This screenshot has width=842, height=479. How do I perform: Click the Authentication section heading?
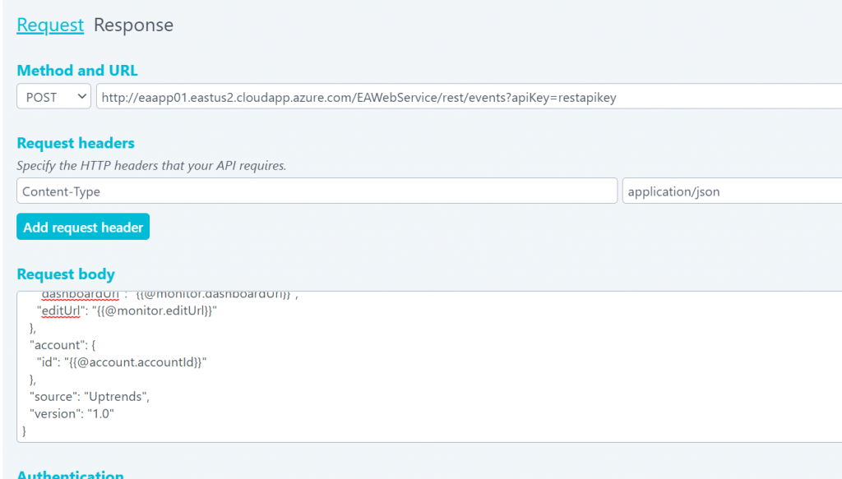coord(70,474)
